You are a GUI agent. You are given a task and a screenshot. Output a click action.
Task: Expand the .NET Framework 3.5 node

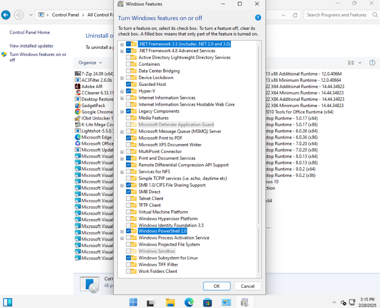pos(122,44)
